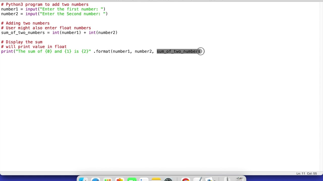Open Google Chrome from the Dock
Viewport: 323px width, 181px height.
click(185, 179)
